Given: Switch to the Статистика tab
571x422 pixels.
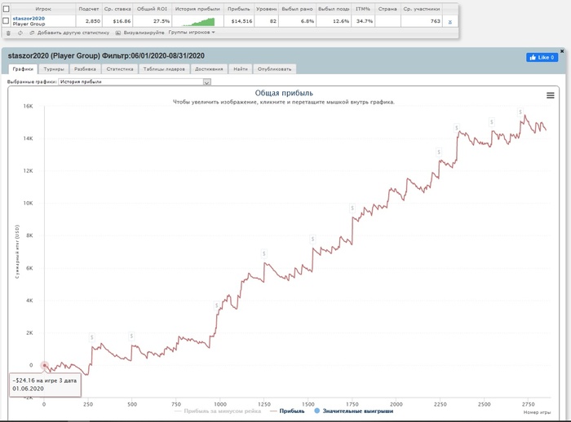Looking at the screenshot, I should 120,68.
